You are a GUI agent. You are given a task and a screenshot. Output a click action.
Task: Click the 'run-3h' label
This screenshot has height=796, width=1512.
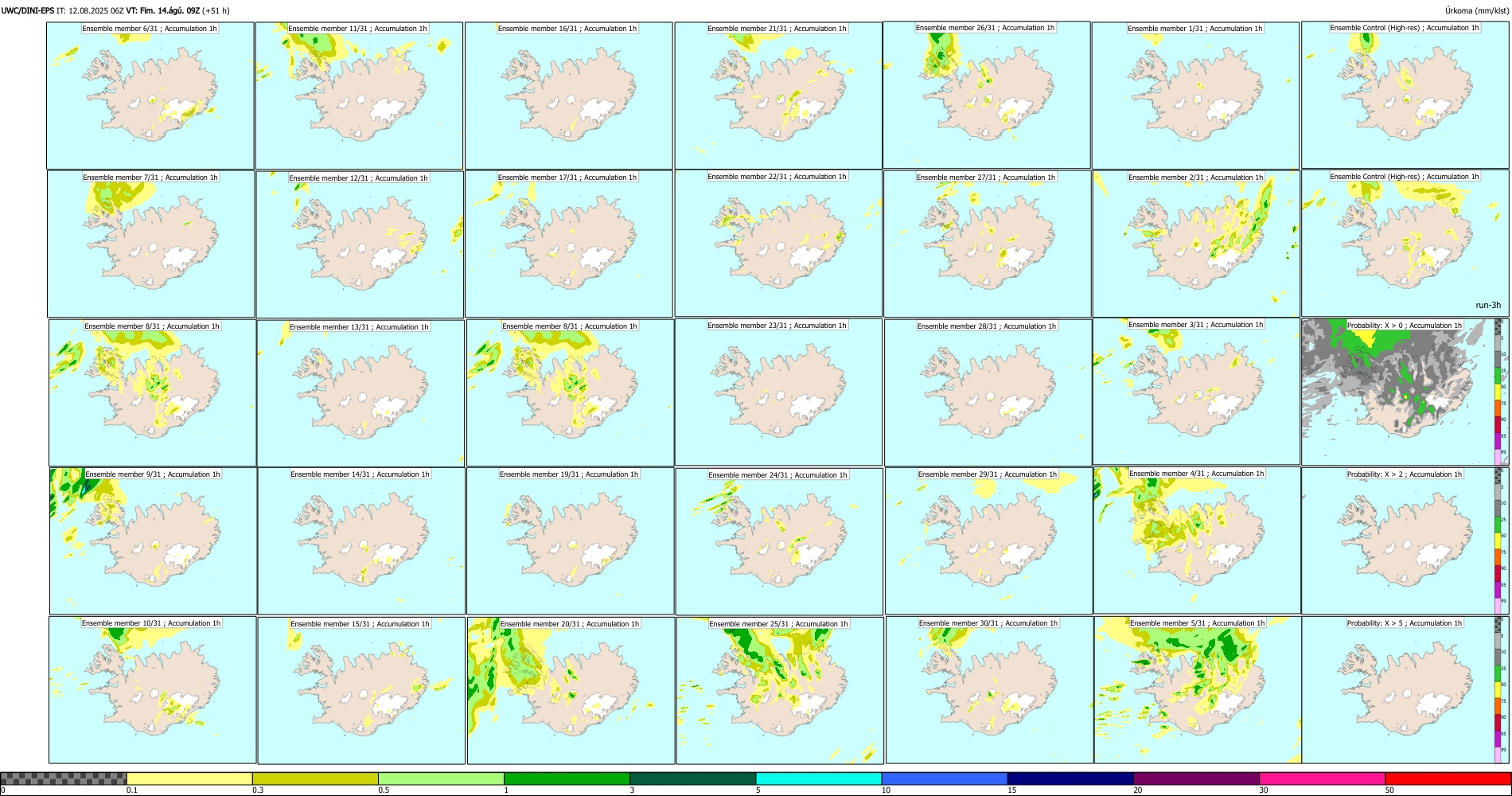(1488, 305)
